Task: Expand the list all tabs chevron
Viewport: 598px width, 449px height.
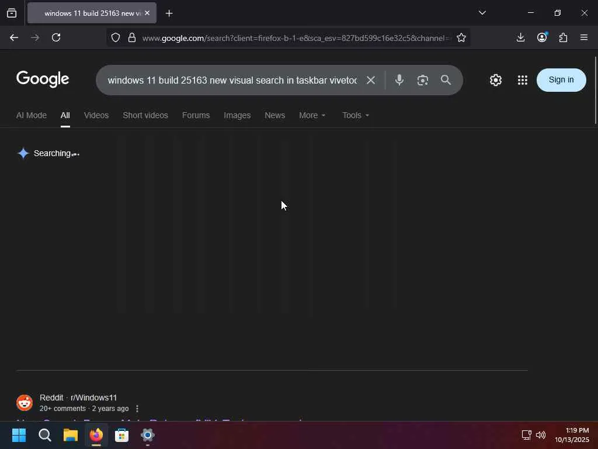Action: (482, 13)
